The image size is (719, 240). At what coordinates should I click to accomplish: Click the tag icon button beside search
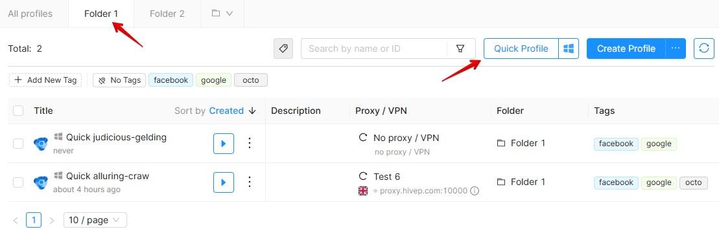283,49
